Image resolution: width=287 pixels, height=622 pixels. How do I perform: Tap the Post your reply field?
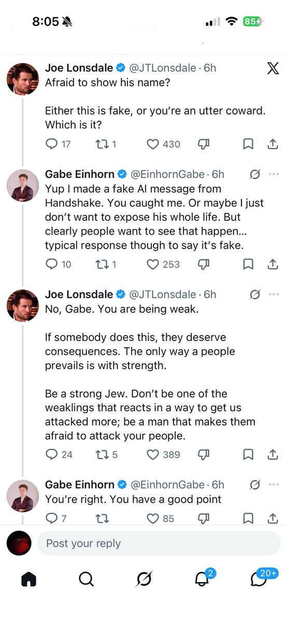(x=159, y=543)
